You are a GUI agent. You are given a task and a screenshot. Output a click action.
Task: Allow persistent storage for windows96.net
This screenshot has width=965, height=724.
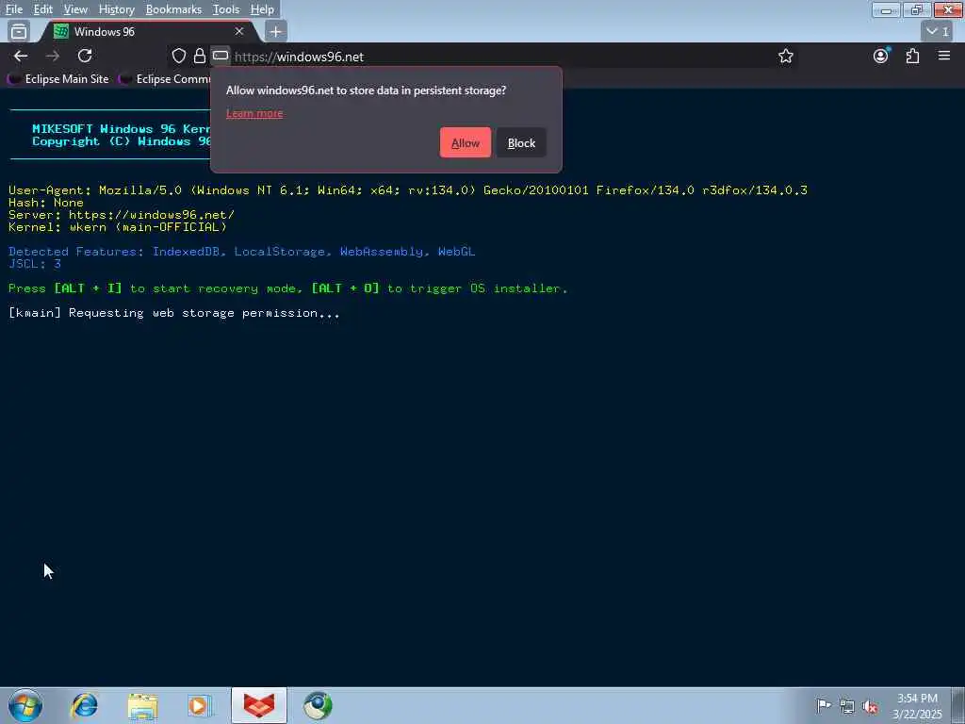pos(466,143)
